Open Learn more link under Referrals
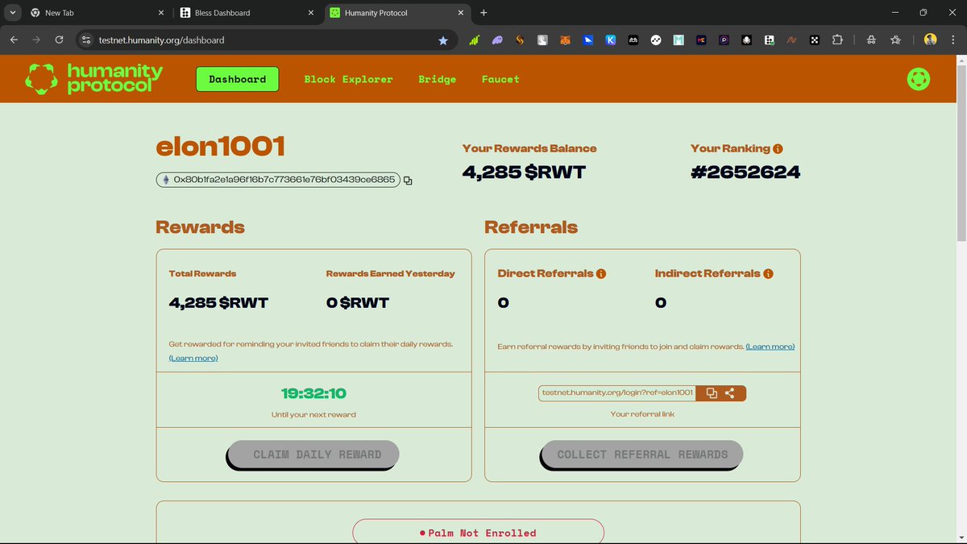 (770, 347)
